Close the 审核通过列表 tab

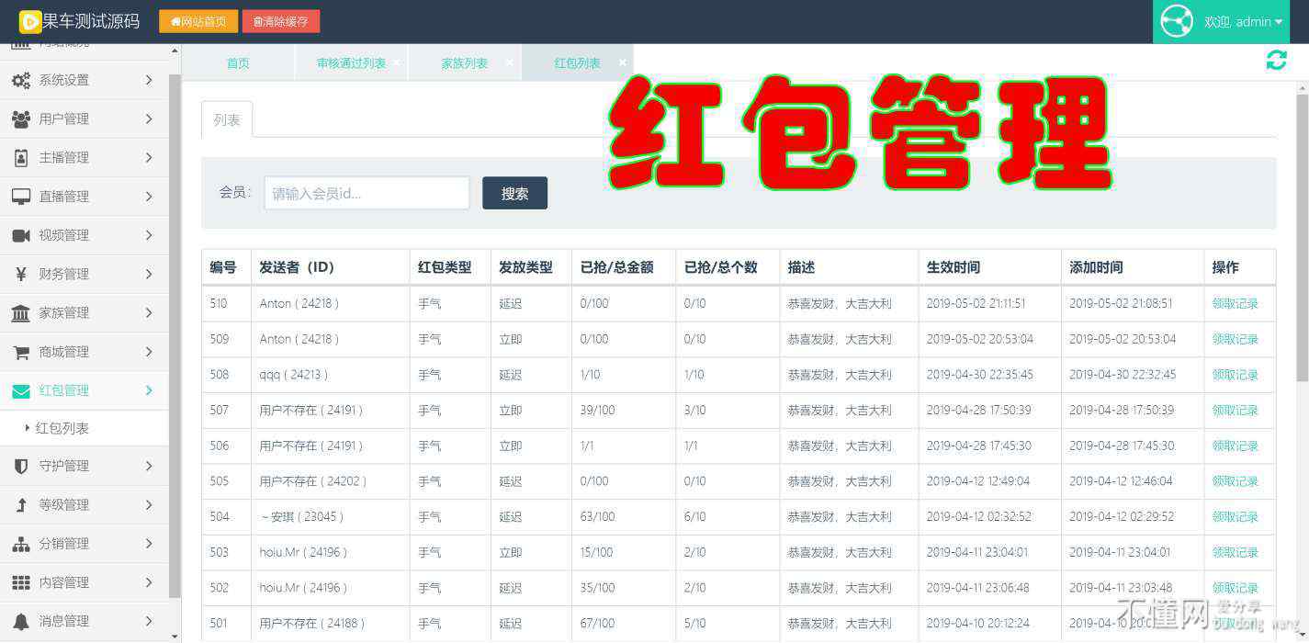tap(396, 62)
